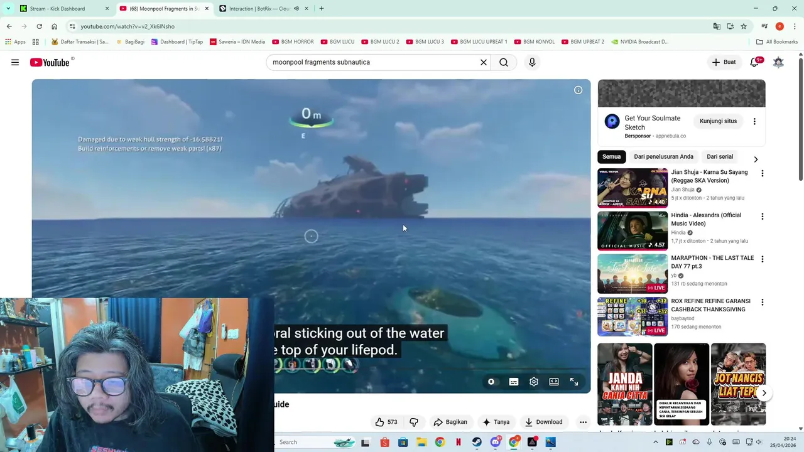Click the Bagikan share button
Image resolution: width=804 pixels, height=452 pixels.
[x=450, y=422]
